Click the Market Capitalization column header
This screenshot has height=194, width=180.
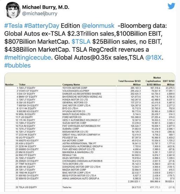(153, 81)
